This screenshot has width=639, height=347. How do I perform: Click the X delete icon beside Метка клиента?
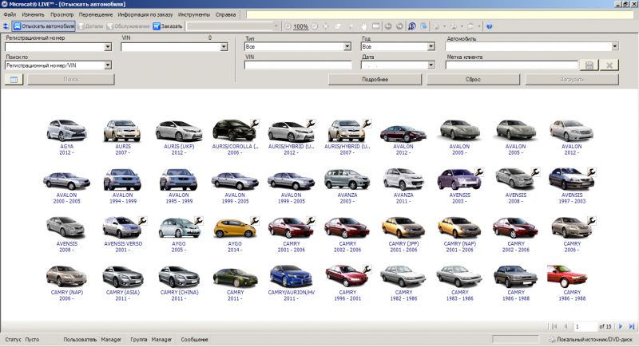(x=609, y=65)
